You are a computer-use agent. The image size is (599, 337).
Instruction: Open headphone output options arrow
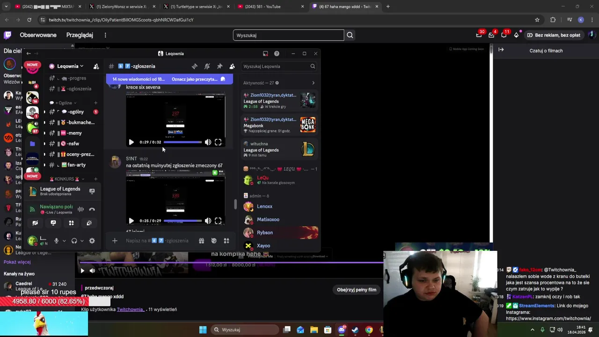(82, 241)
